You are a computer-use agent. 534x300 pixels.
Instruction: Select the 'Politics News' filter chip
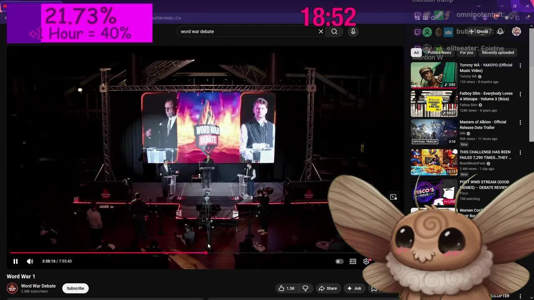click(439, 52)
